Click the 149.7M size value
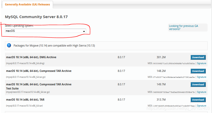The width and height of the screenshot is (212, 113). (161, 84)
